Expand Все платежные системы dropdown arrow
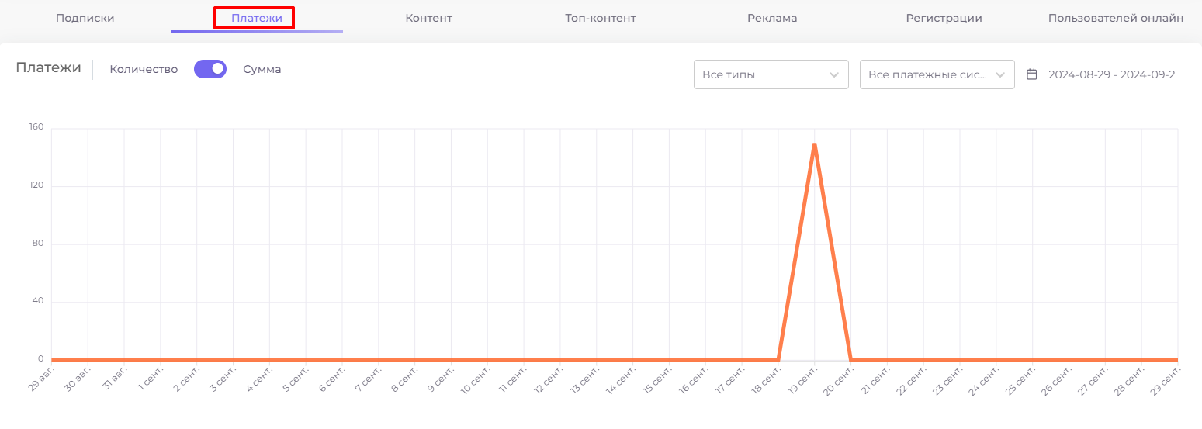 [1000, 75]
